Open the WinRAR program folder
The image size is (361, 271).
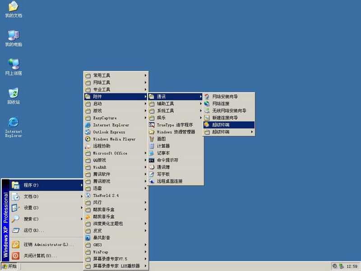116,167
